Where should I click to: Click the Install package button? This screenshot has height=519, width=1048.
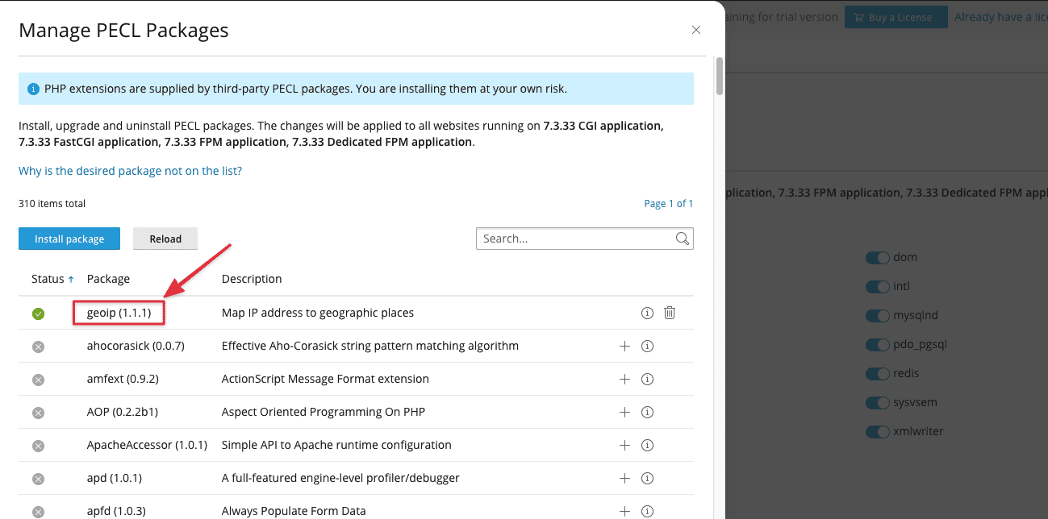point(69,239)
